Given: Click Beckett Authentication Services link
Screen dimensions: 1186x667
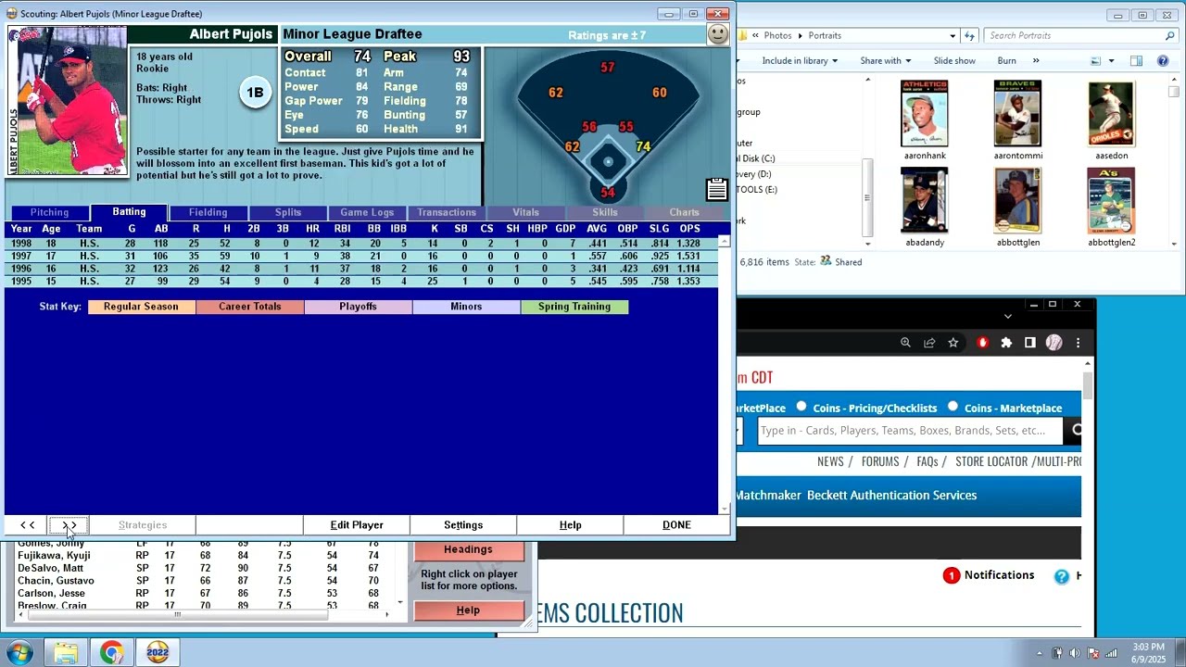Looking at the screenshot, I should (x=891, y=496).
